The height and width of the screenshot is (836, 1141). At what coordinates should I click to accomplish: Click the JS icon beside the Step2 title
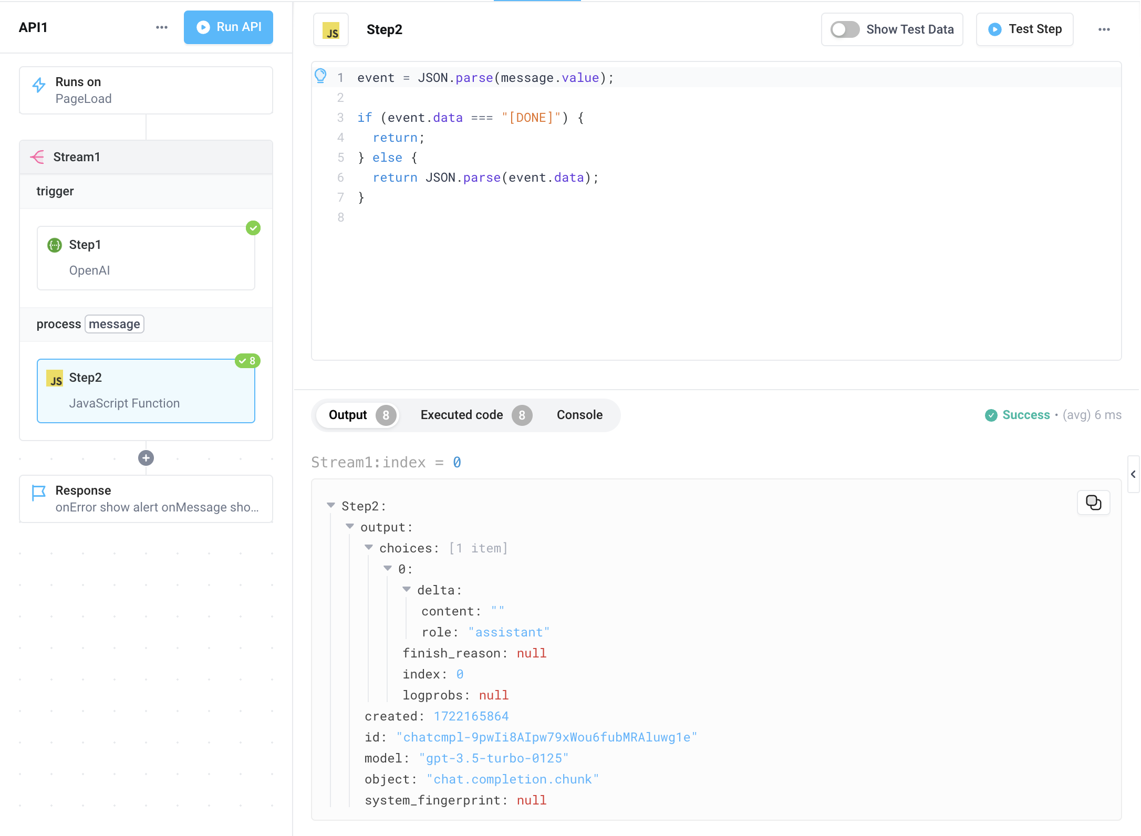pos(331,29)
